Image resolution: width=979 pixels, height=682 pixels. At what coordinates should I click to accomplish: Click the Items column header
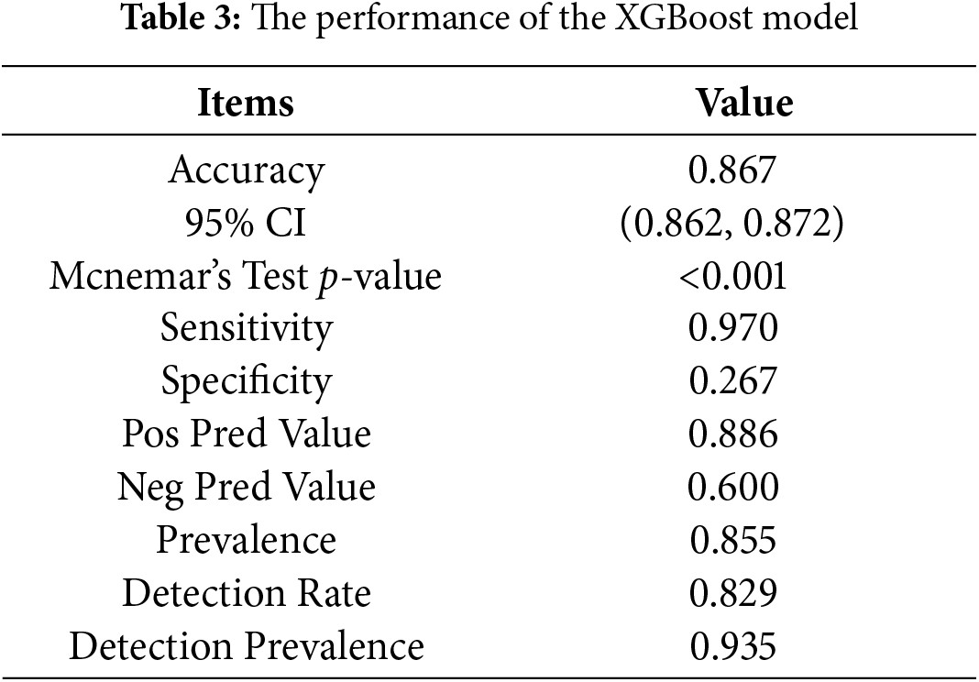point(246,103)
